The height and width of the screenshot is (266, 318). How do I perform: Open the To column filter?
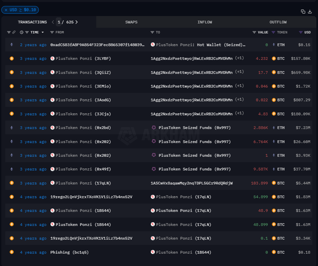[x=152, y=32]
